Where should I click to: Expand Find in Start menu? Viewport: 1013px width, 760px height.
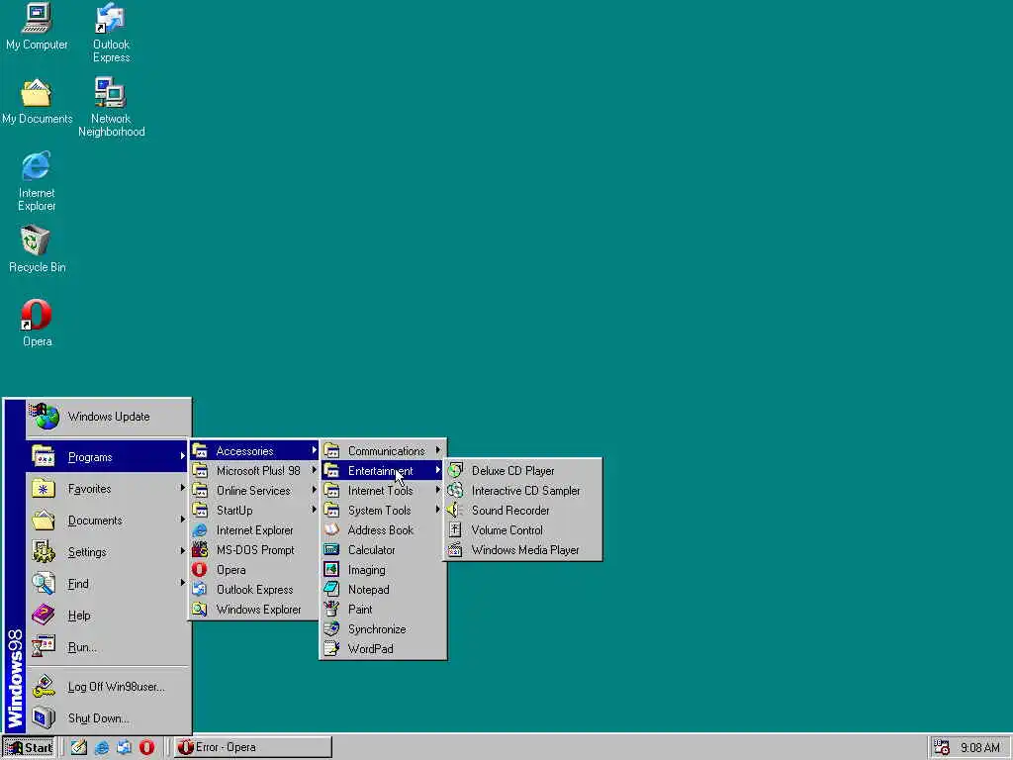coord(109,584)
